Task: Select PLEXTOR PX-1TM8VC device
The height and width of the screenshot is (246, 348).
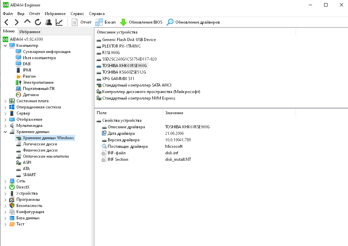Action: point(121,46)
